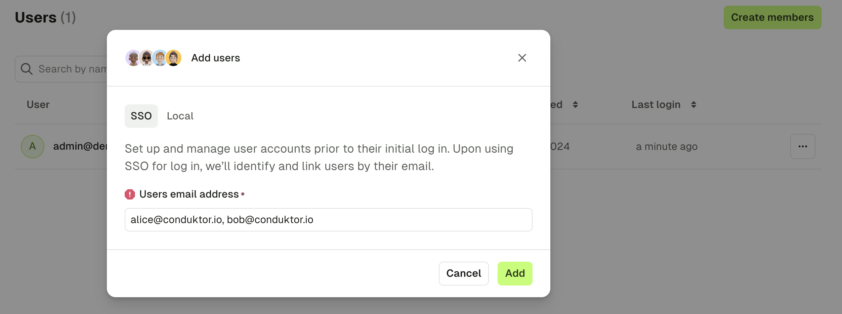Click the first avatar in Add users header
This screenshot has width=842, height=314.
tap(133, 58)
